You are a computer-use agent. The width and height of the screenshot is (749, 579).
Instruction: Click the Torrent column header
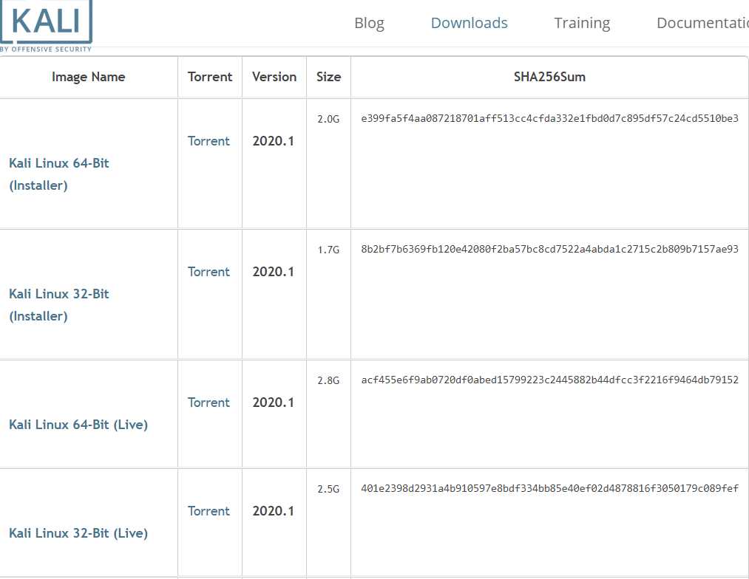point(210,77)
